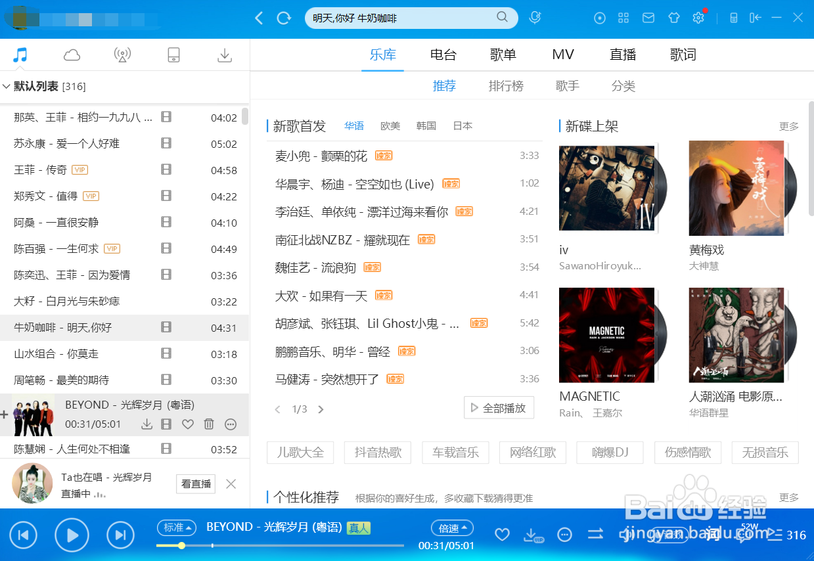Viewport: 814px width, 561px height.
Task: Favorite current song in bottom bar
Action: pyautogui.click(x=502, y=535)
